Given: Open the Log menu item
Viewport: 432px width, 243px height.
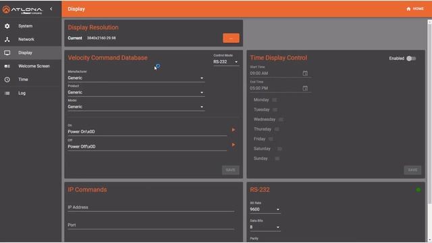Looking at the screenshot, I should (30, 93).
